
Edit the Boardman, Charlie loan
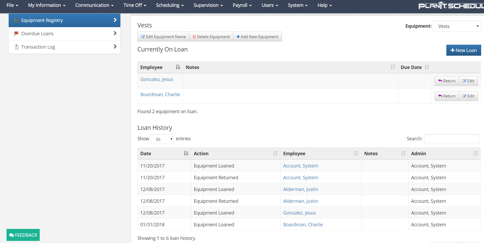point(468,96)
